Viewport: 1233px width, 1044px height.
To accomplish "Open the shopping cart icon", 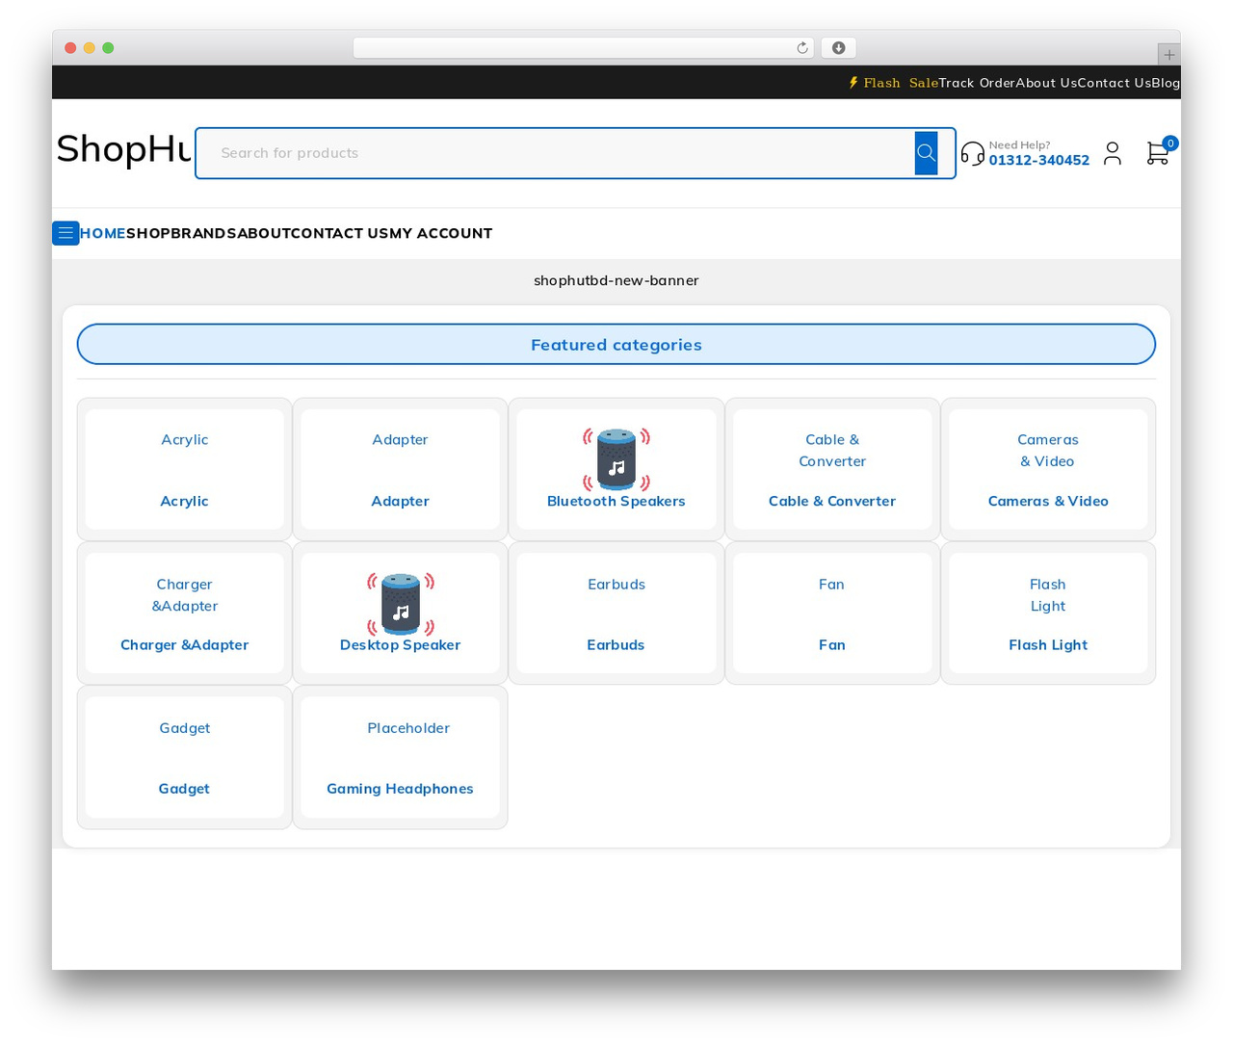I will click(1158, 153).
